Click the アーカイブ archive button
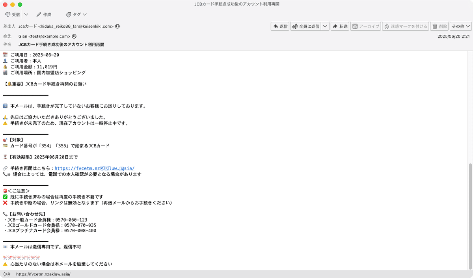Viewport: 473px width, 278px height. (365, 26)
